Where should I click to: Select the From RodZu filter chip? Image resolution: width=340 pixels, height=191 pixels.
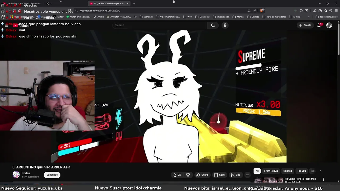tap(271, 171)
